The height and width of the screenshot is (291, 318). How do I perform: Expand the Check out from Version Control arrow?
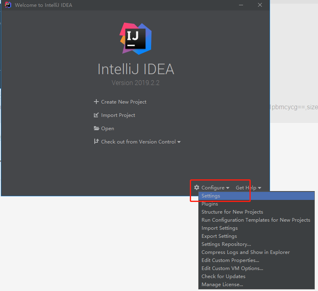(x=179, y=142)
